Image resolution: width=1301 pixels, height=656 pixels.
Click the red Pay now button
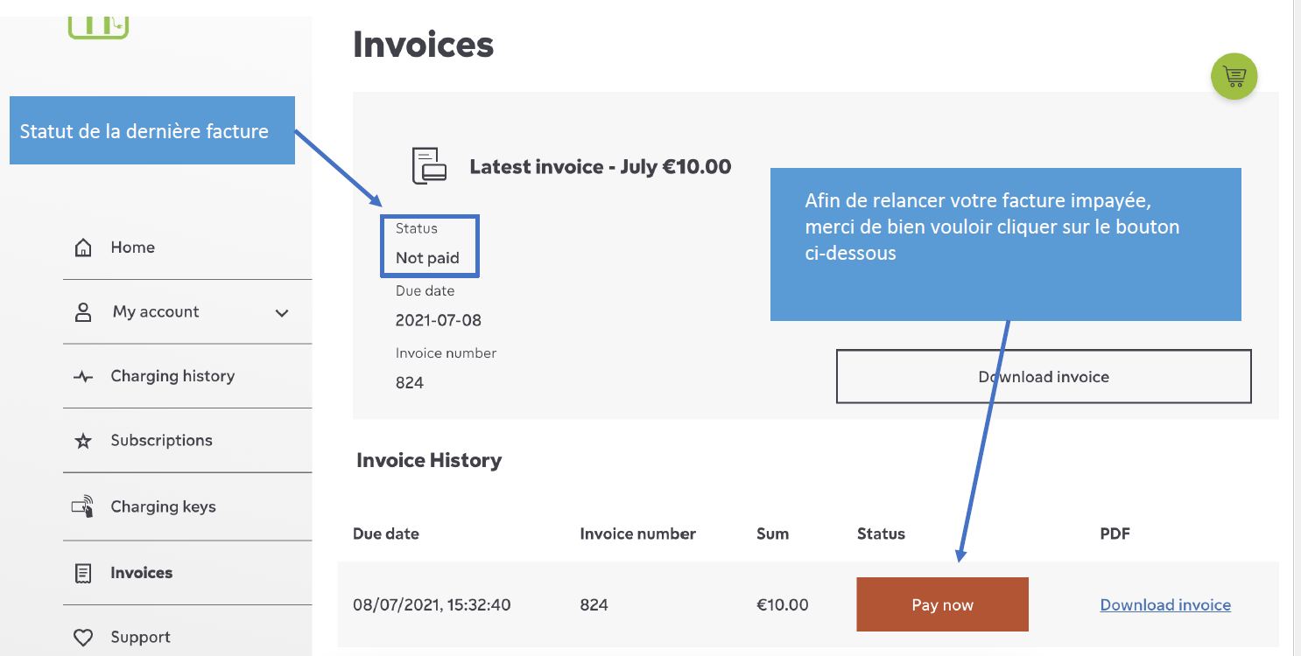point(942,604)
